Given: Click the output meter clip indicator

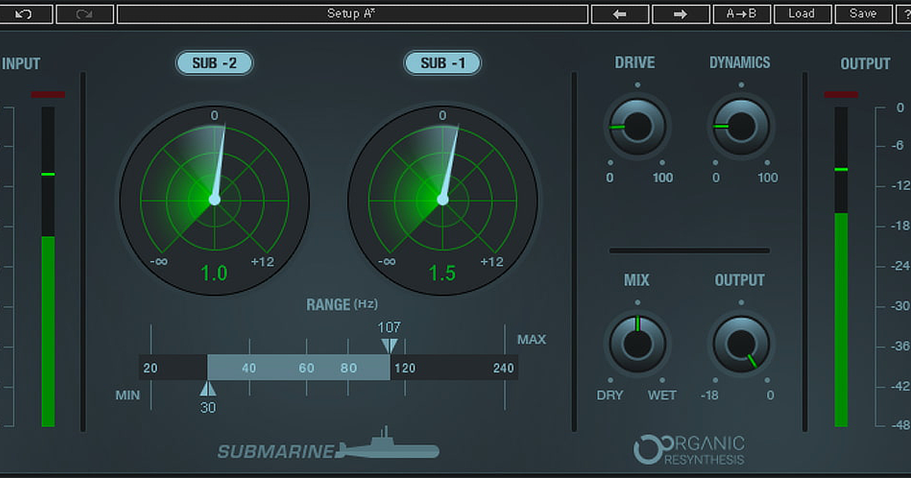Looking at the screenshot, I should (x=841, y=95).
